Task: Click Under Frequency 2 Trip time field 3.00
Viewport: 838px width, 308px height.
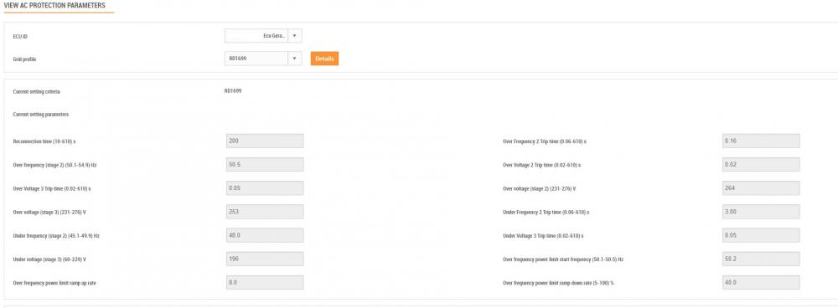Action: pos(761,212)
